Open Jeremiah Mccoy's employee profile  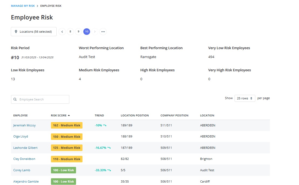click(25, 125)
